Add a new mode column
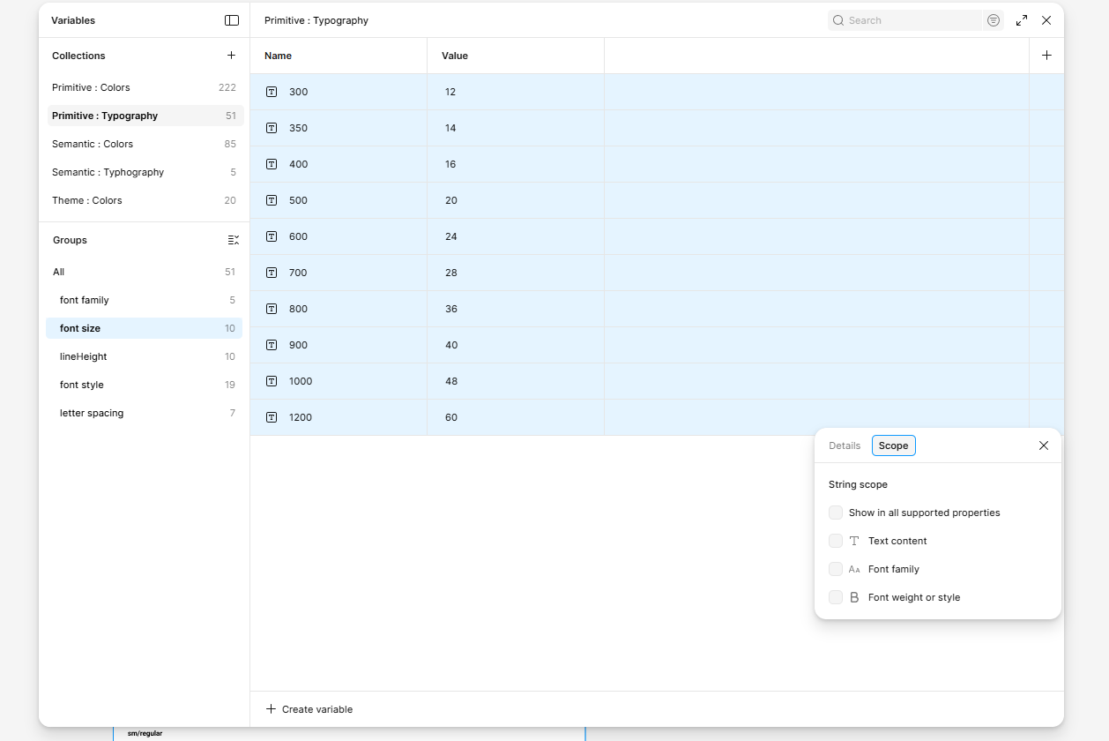 [x=1046, y=56]
